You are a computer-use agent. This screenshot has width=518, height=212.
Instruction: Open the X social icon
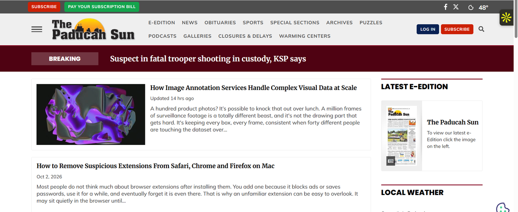(x=456, y=7)
